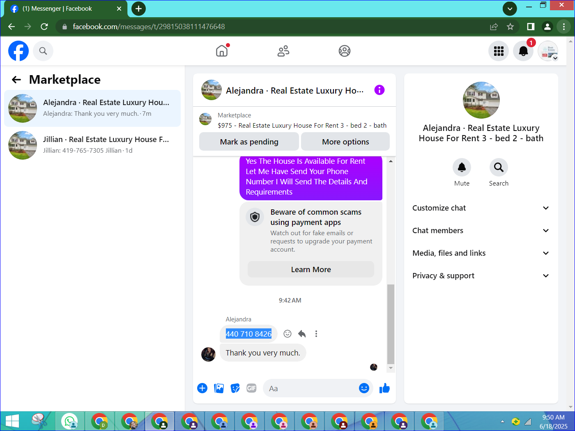The height and width of the screenshot is (431, 575).
Task: Open the Friends icon in top bar
Action: (283, 51)
